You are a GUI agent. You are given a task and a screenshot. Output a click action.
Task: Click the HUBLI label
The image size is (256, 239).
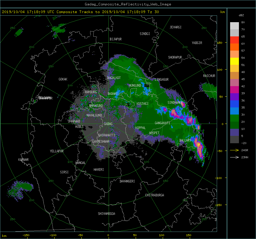pos(79,127)
